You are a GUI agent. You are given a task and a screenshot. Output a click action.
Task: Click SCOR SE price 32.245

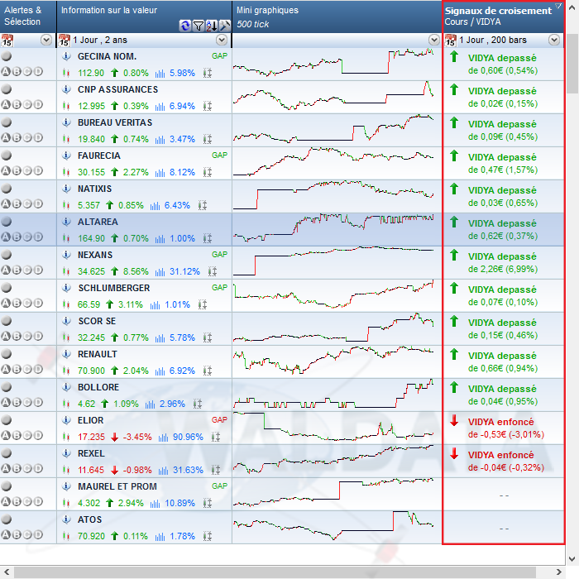click(91, 337)
